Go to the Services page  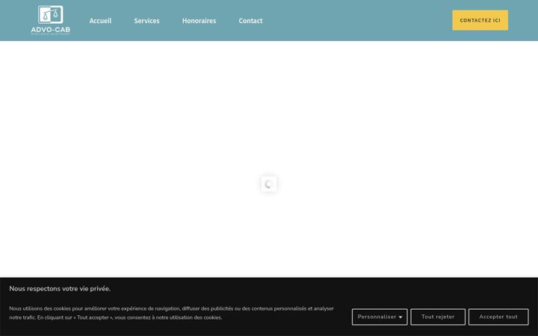tap(146, 21)
